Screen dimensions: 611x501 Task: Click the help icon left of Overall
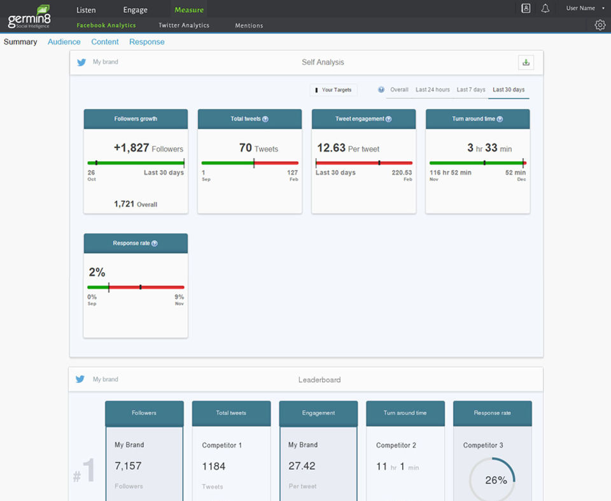[x=381, y=90]
